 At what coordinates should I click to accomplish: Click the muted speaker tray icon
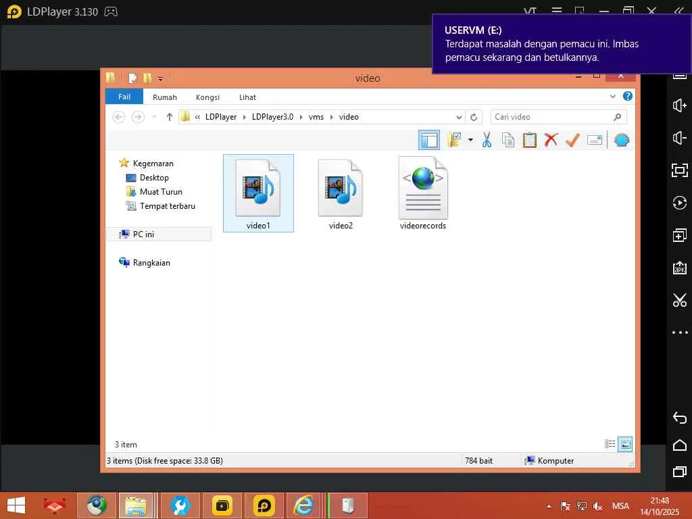point(597,506)
